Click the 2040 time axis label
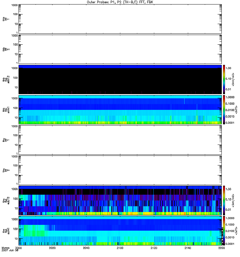 click(86, 248)
